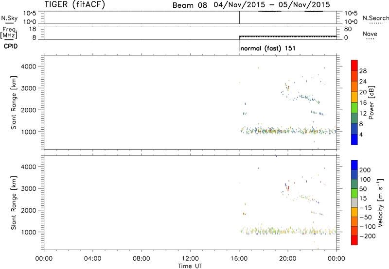
Task: Select the 24 dB tick value
Action: [363, 82]
